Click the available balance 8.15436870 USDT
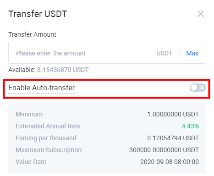 click(63, 70)
